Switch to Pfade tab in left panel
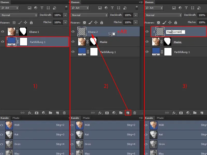Screen dimensions: 207x155 point(16,118)
